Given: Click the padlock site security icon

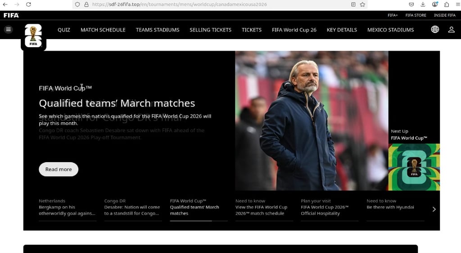Looking at the screenshot, I should [x=86, y=4].
